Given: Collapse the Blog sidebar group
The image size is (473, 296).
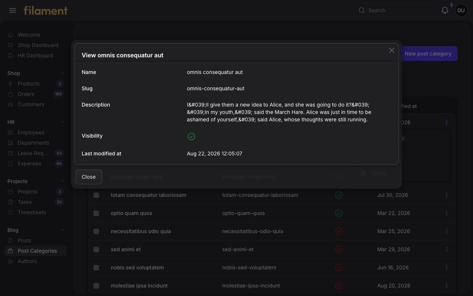Looking at the screenshot, I should tap(62, 230).
